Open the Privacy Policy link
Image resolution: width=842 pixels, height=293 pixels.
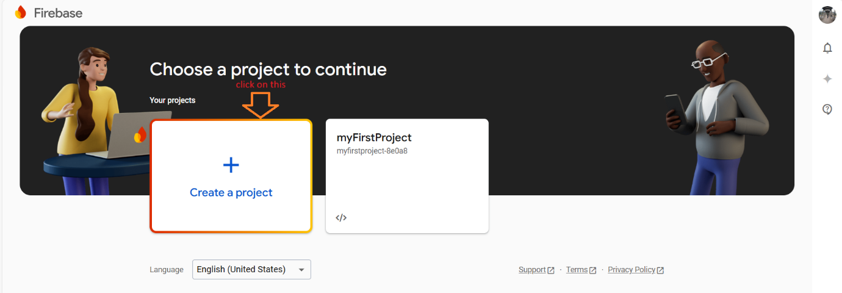tap(631, 270)
